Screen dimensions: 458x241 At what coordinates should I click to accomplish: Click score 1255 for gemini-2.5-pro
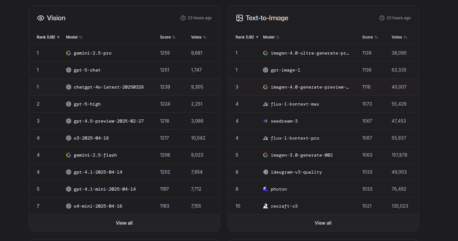tap(165, 53)
